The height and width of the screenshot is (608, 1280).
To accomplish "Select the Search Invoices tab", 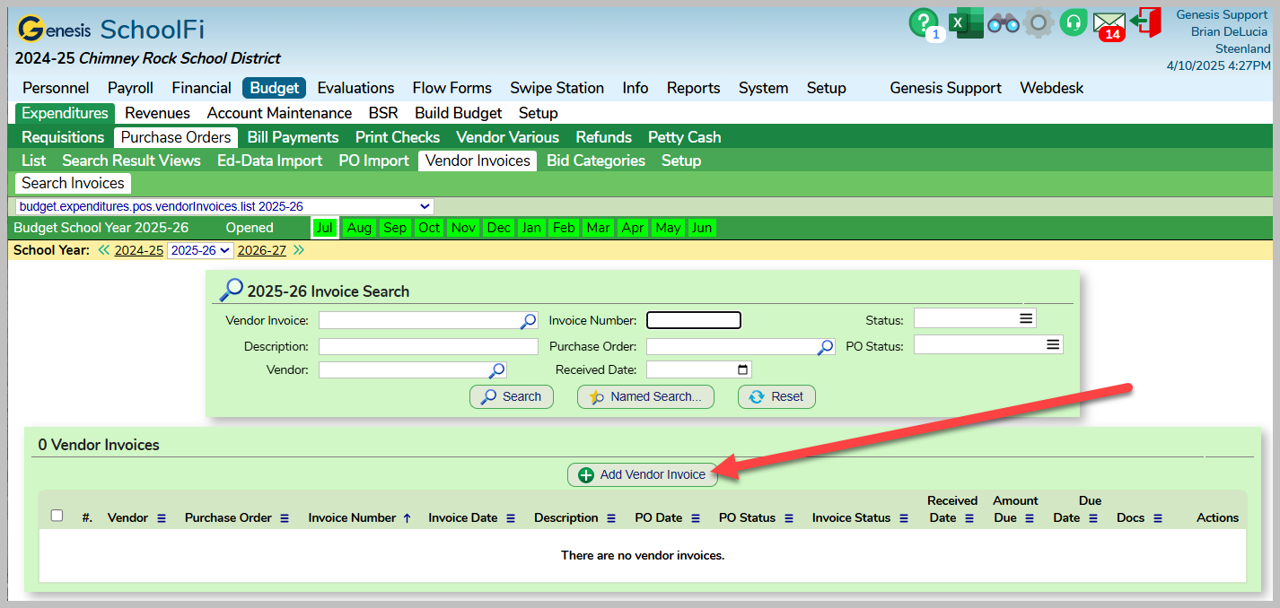I will tap(73, 183).
